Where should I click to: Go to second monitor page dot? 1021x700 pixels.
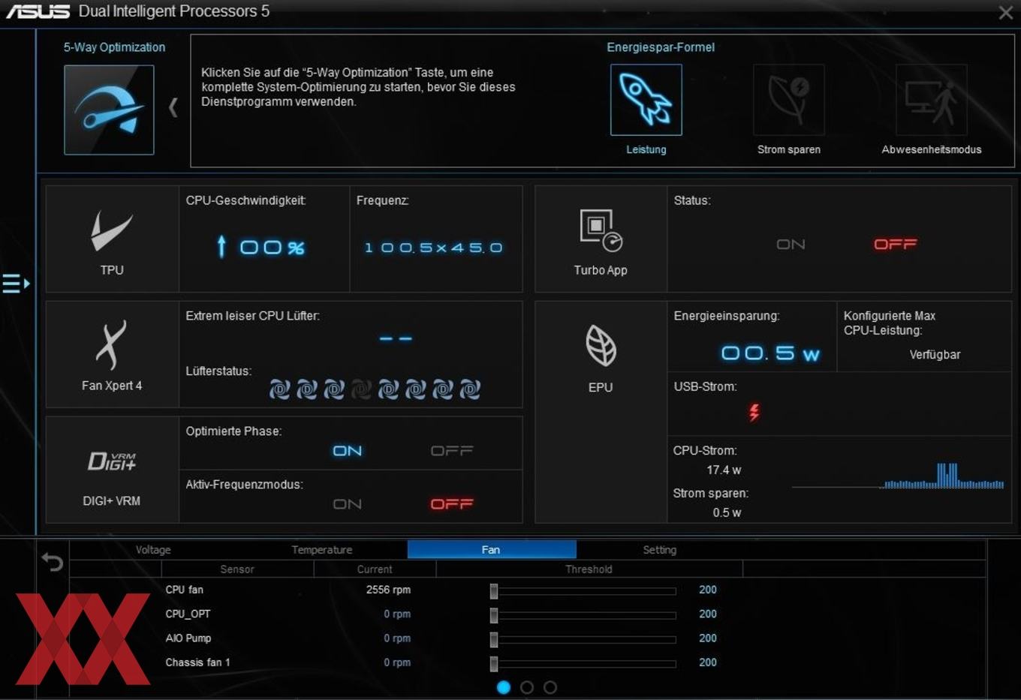point(527,687)
